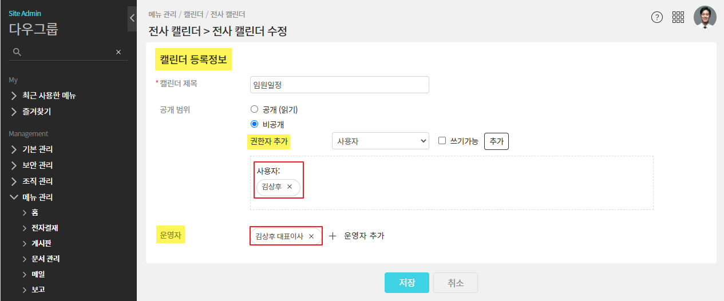The image size is (724, 301).
Task: Click the sidebar search magnifier icon
Action: click(17, 52)
